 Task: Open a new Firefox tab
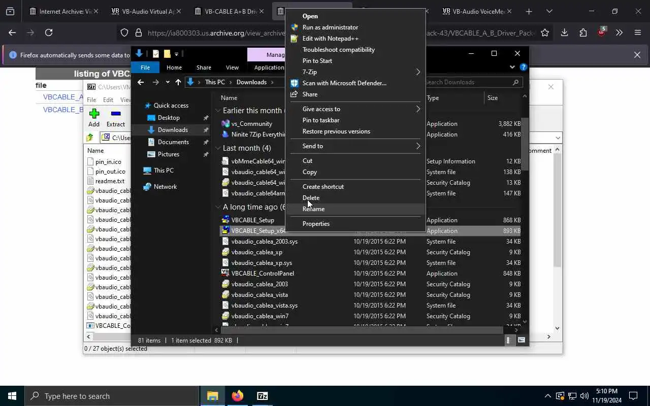529,11
